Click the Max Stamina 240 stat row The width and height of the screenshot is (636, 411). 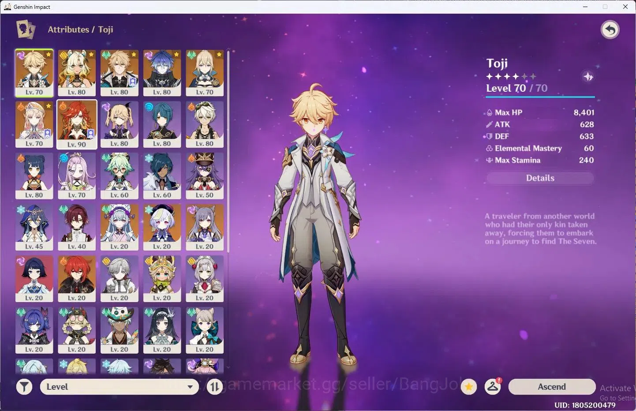click(x=540, y=160)
